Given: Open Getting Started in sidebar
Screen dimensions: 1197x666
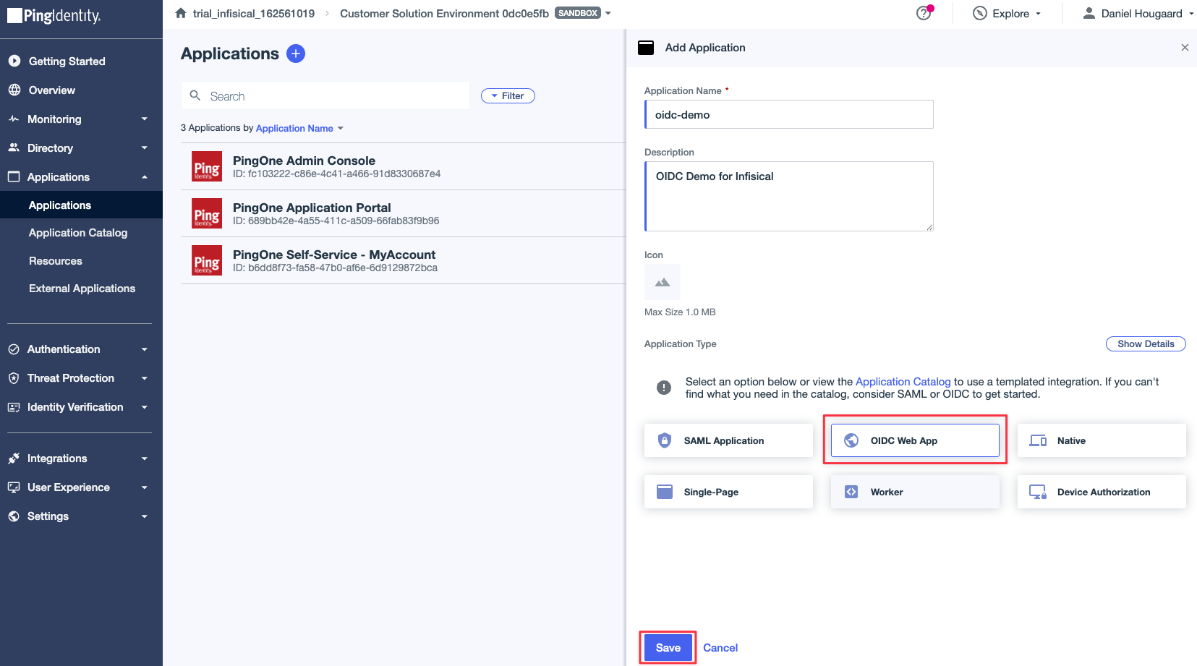Looking at the screenshot, I should pyautogui.click(x=81, y=61).
